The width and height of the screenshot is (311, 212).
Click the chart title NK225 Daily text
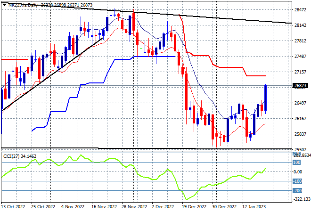point(23,5)
